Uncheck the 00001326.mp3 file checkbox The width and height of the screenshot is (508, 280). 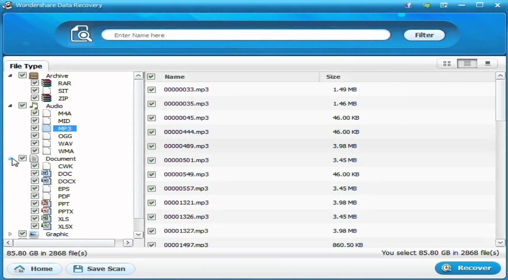(x=152, y=217)
